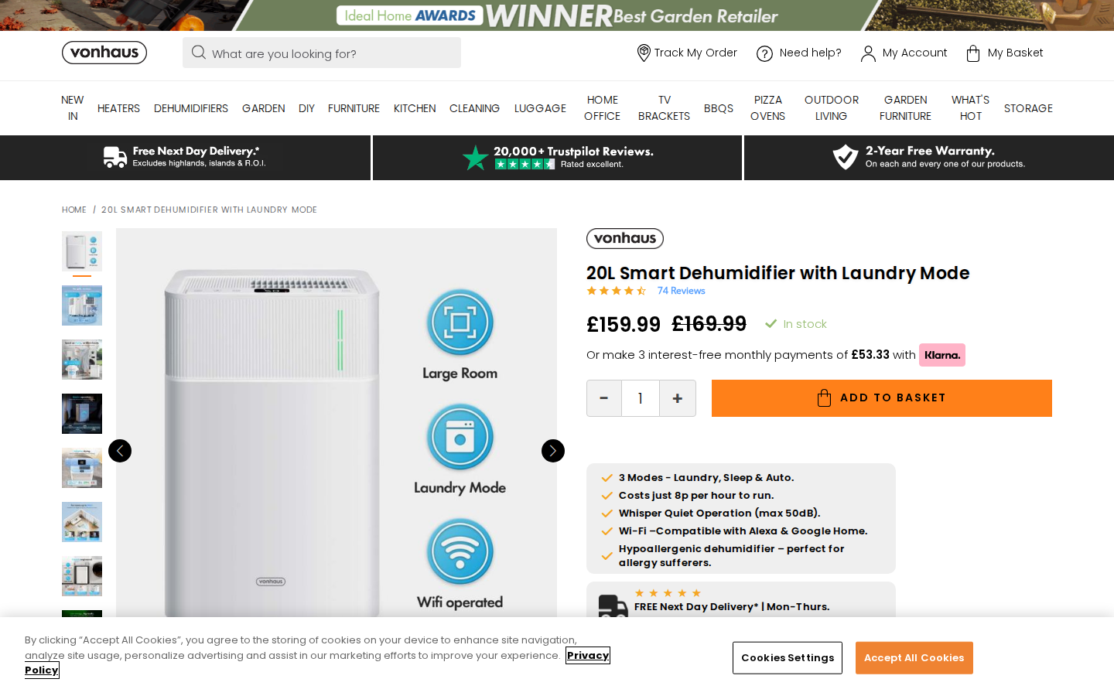Increase quantity with plus button
1114x696 pixels.
click(678, 398)
